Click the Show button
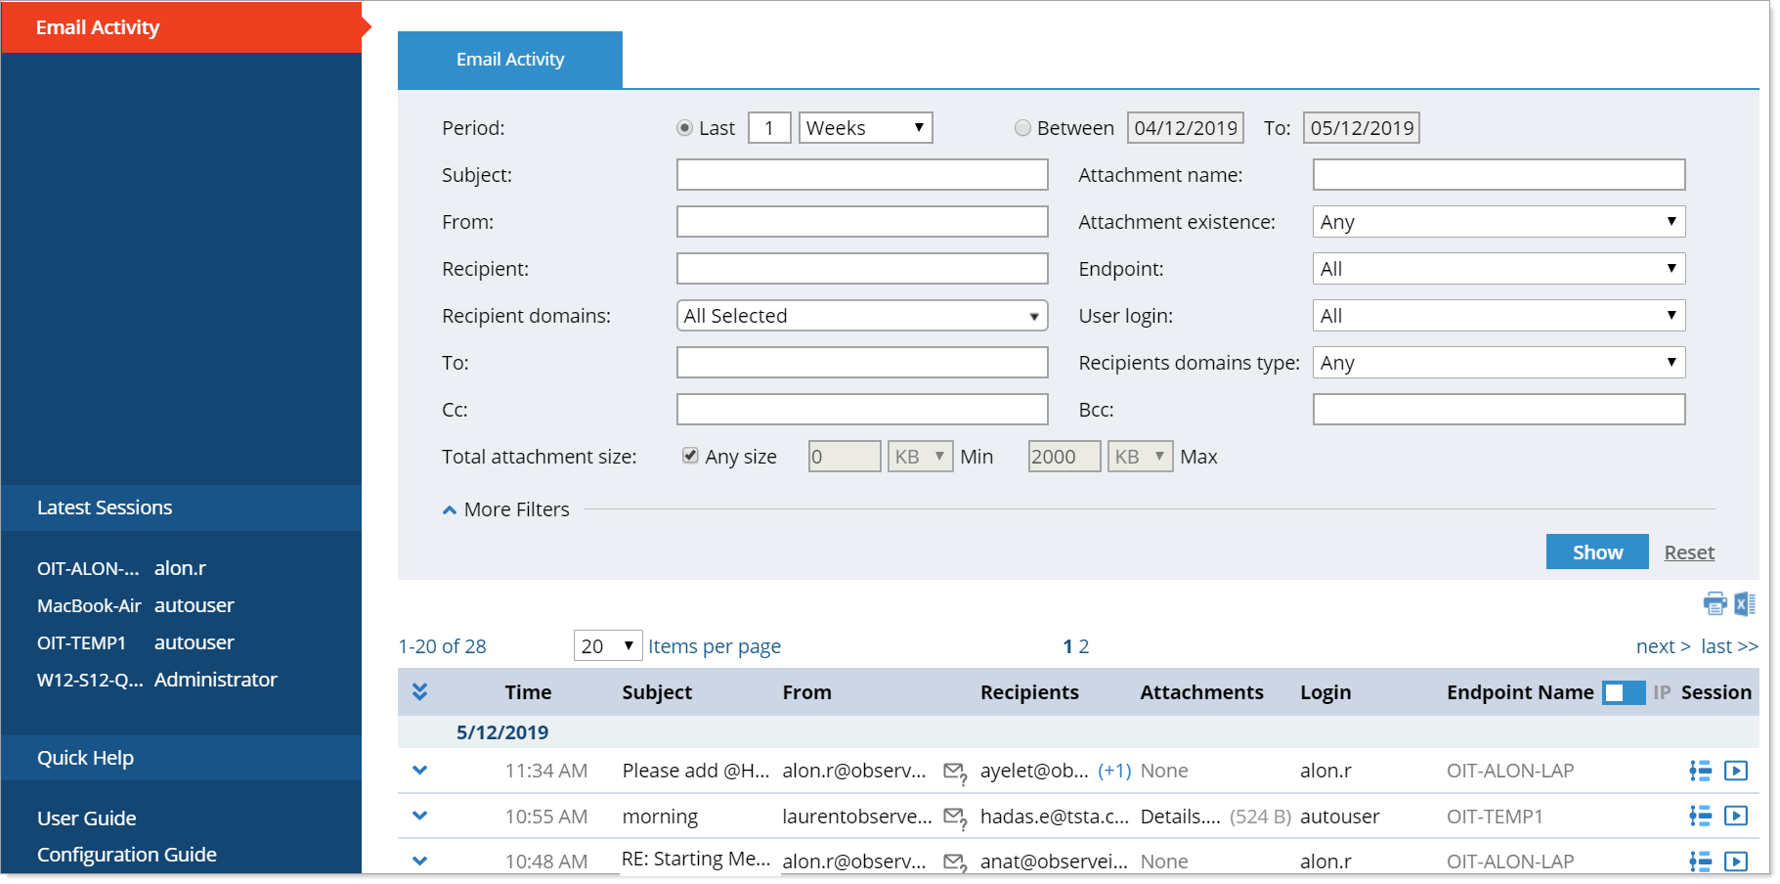The width and height of the screenshot is (1780, 884). click(1596, 552)
